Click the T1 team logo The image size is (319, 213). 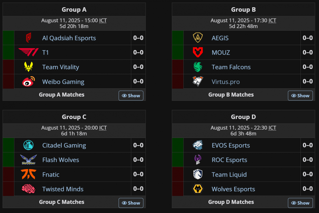click(28, 52)
